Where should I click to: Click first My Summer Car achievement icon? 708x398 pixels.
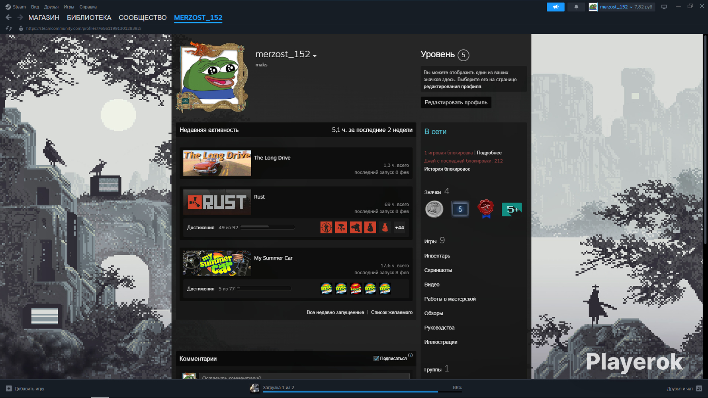[x=326, y=289]
